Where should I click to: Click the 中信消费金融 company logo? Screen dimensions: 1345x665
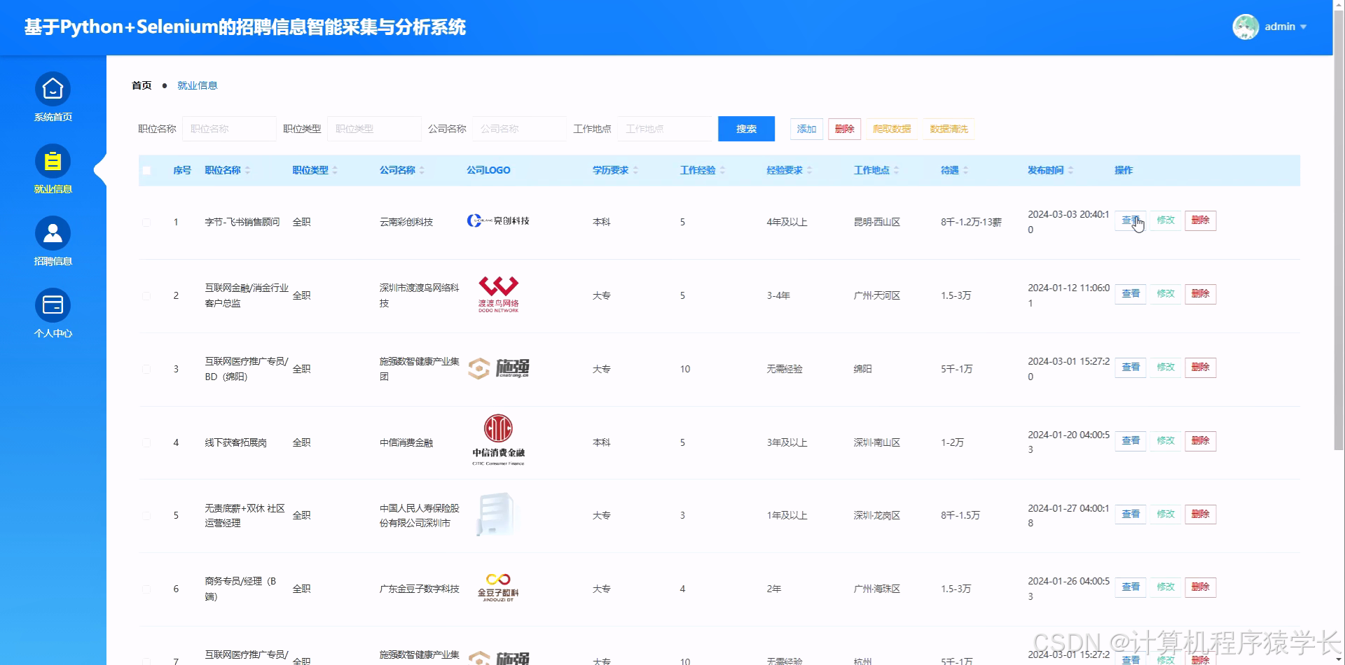[497, 437]
